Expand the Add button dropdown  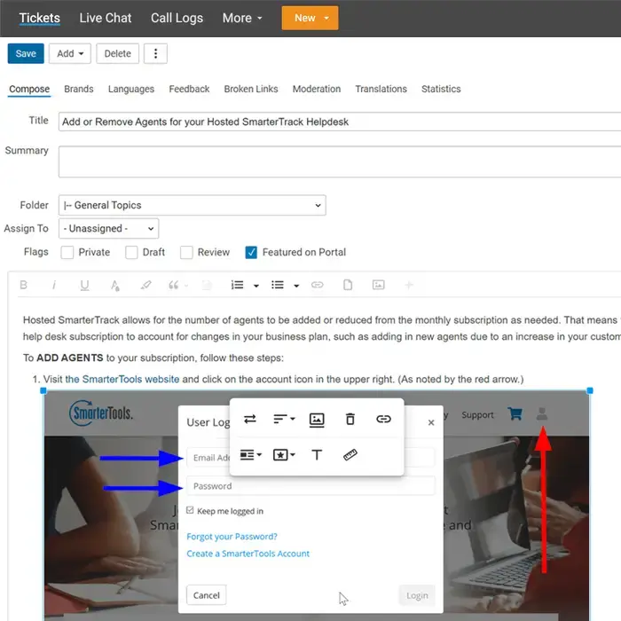(70, 53)
